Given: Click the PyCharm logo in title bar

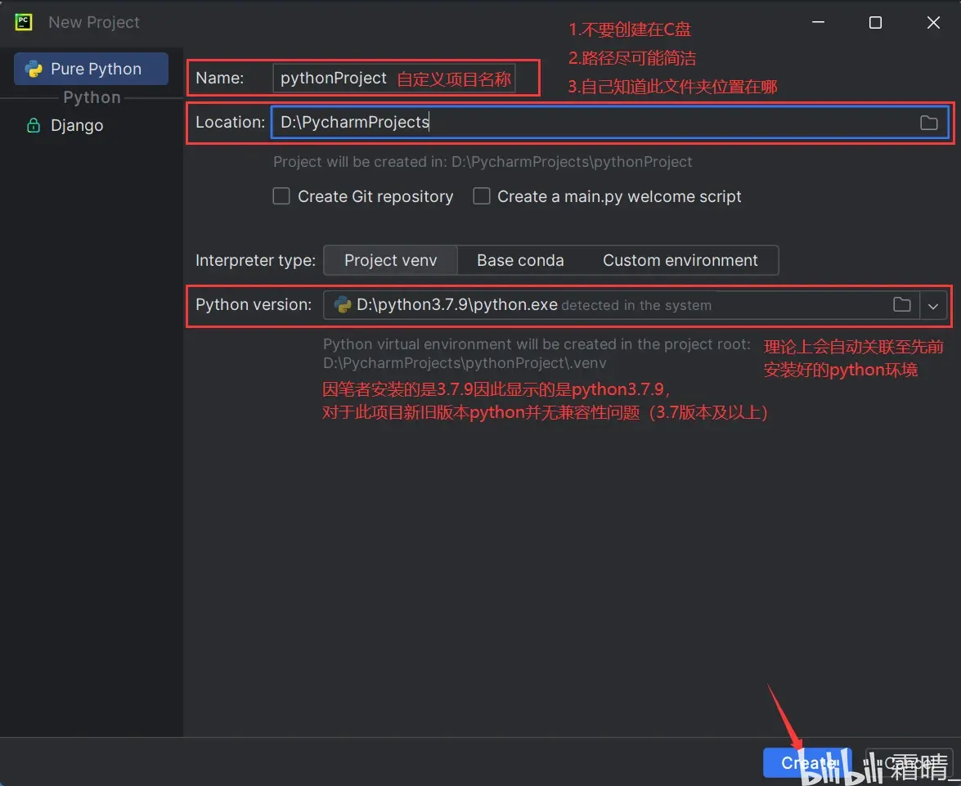Looking at the screenshot, I should click(x=23, y=22).
